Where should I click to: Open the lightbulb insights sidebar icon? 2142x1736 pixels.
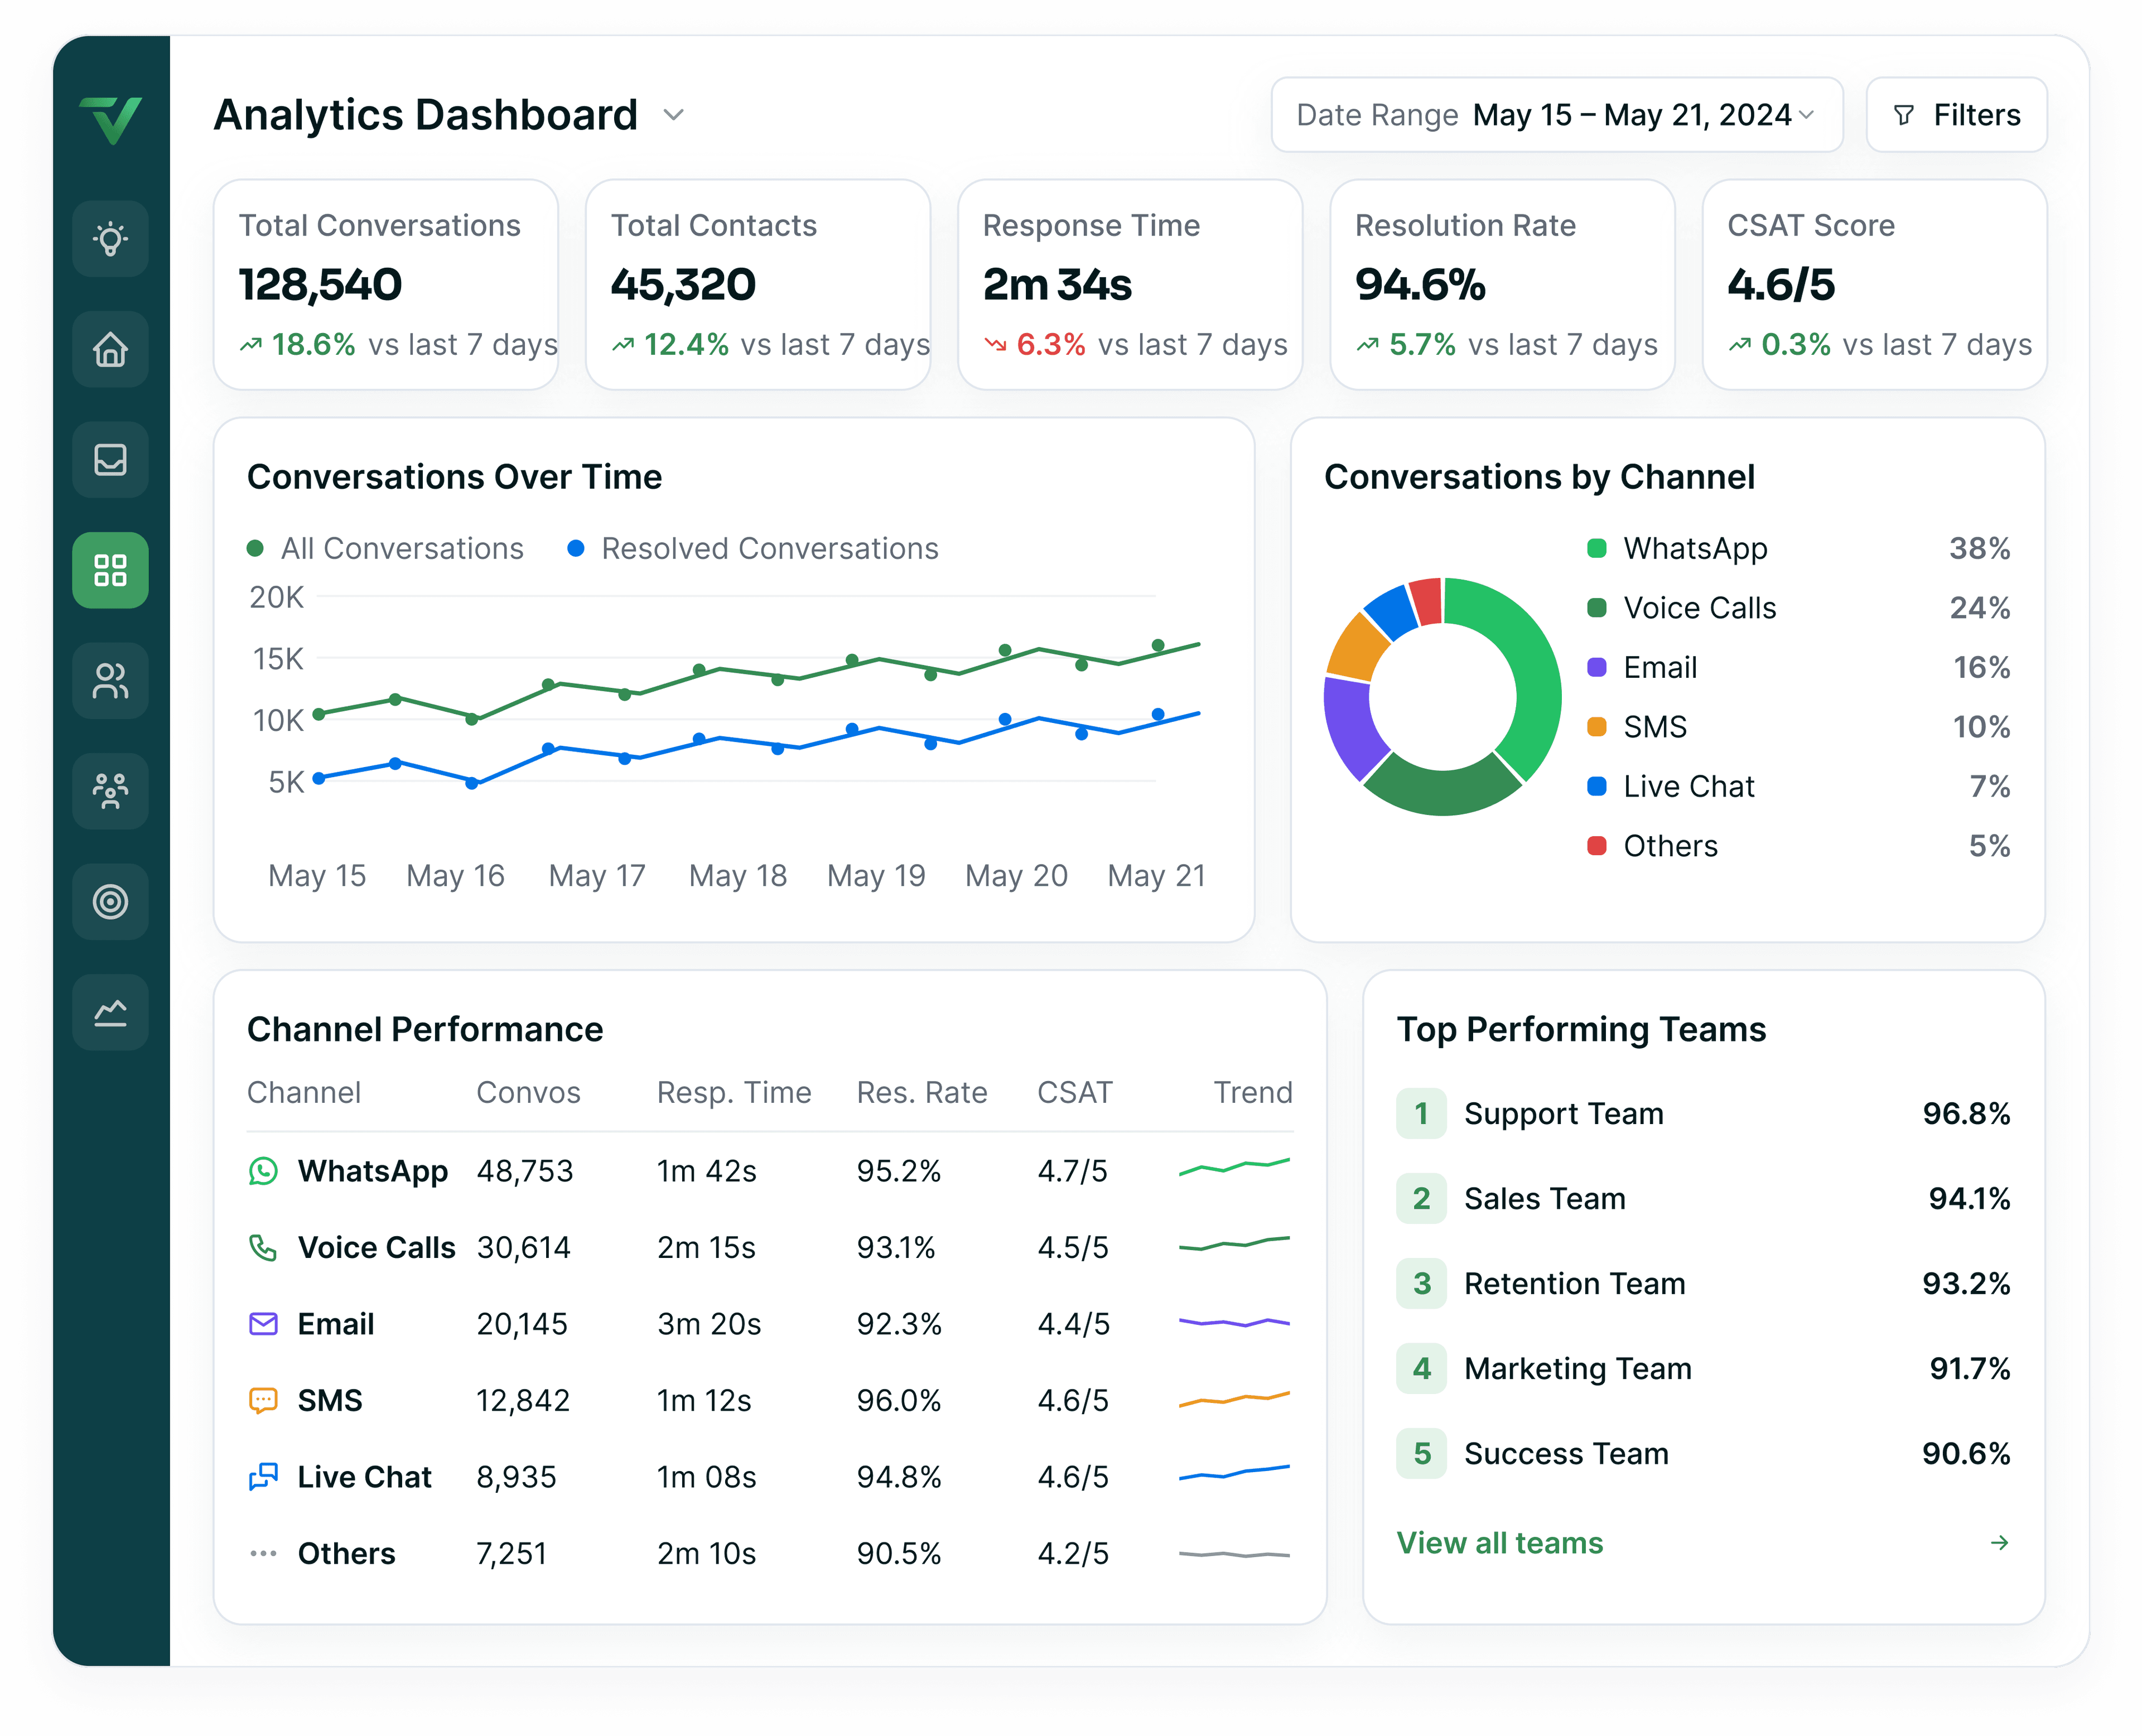click(110, 239)
